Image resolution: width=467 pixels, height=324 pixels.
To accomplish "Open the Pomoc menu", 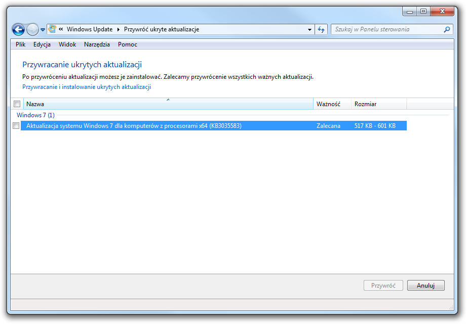I will click(128, 44).
